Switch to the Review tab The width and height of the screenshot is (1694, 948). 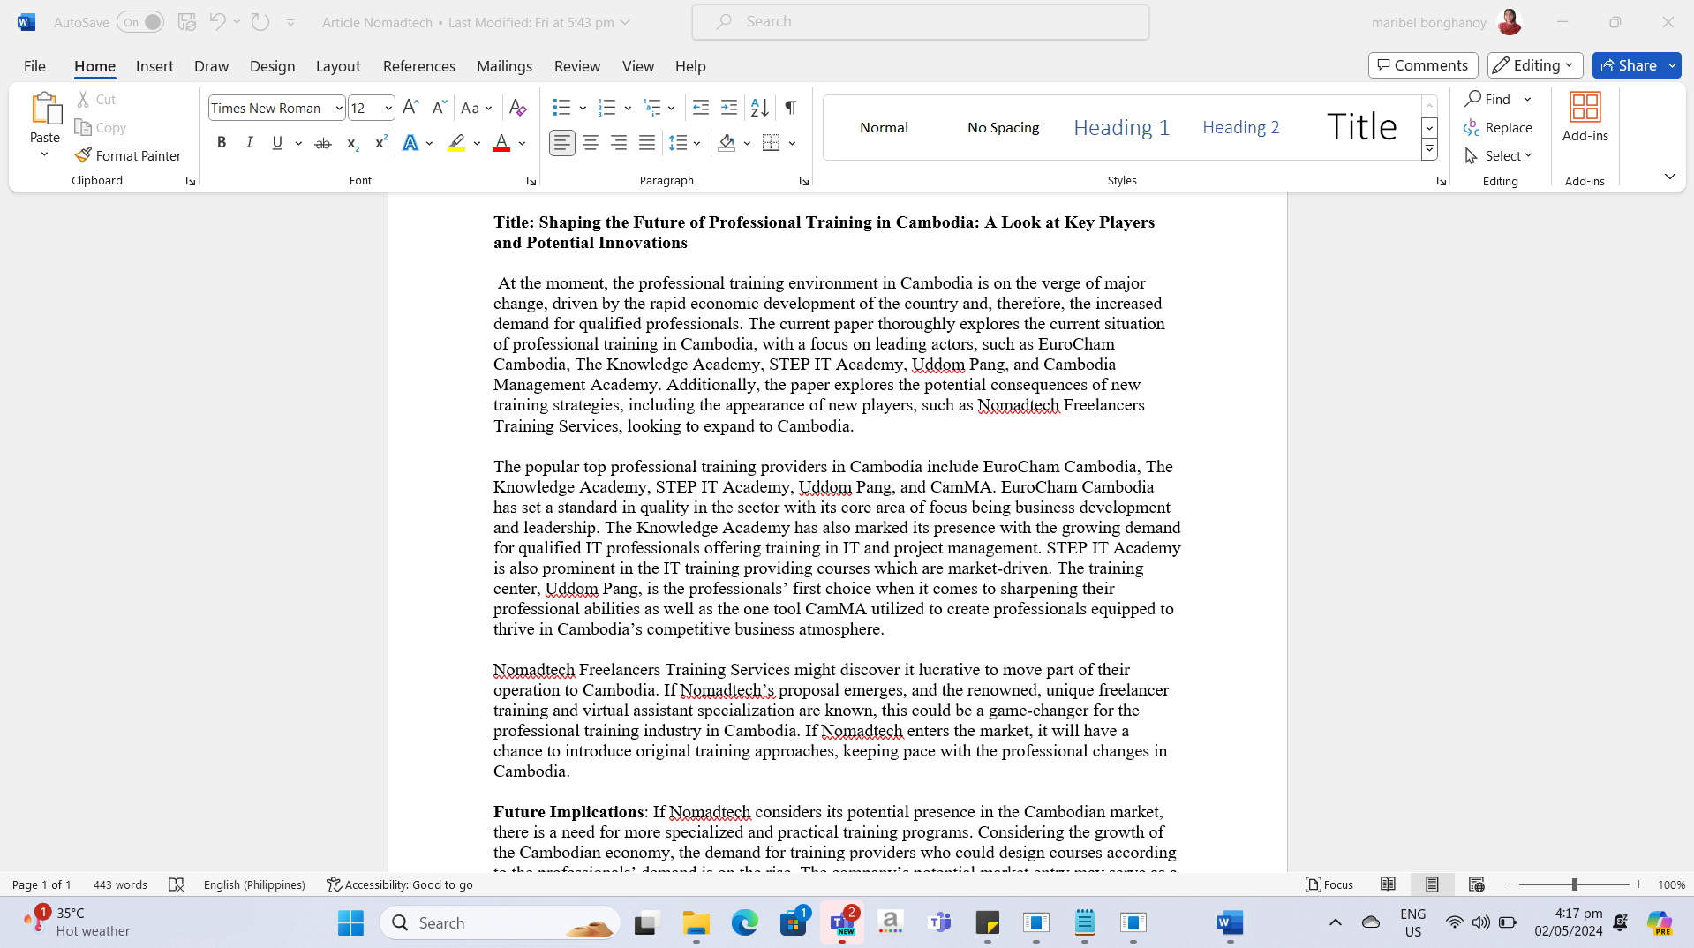(577, 66)
